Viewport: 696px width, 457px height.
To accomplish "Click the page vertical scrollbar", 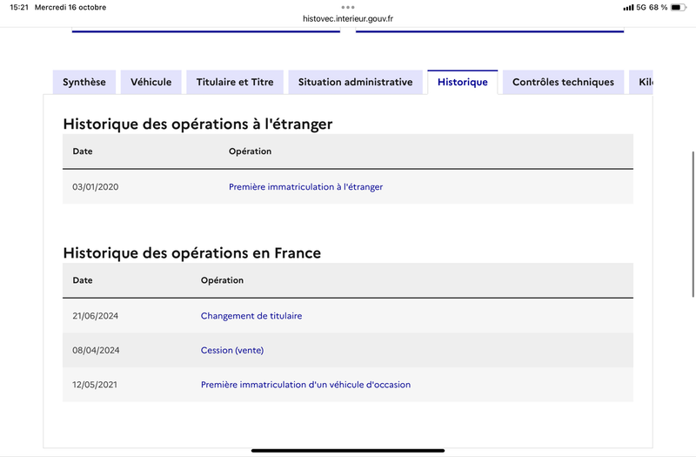I will (693, 225).
